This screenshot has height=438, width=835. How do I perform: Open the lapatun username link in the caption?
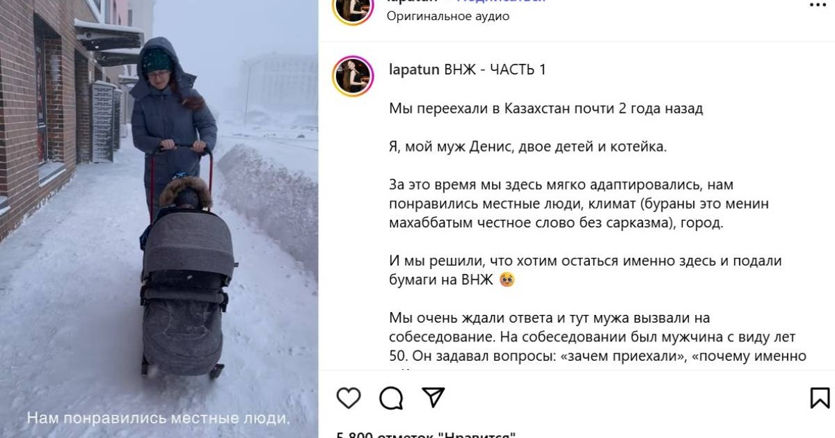[414, 70]
